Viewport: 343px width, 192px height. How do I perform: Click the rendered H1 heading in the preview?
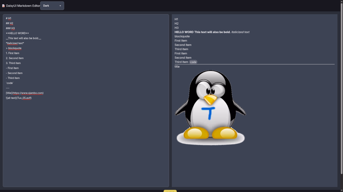[176, 19]
